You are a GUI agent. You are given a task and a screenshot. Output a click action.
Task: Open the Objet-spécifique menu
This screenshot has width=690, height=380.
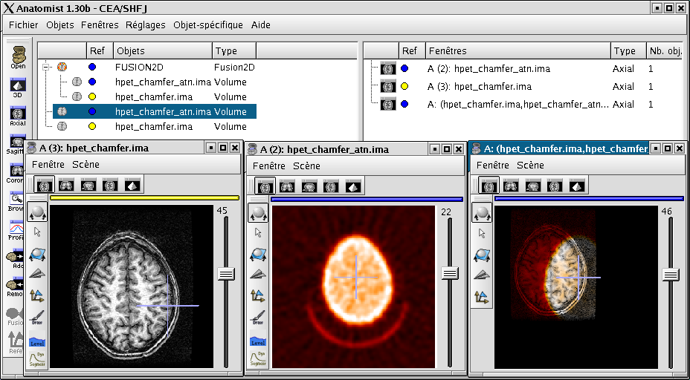pos(207,25)
